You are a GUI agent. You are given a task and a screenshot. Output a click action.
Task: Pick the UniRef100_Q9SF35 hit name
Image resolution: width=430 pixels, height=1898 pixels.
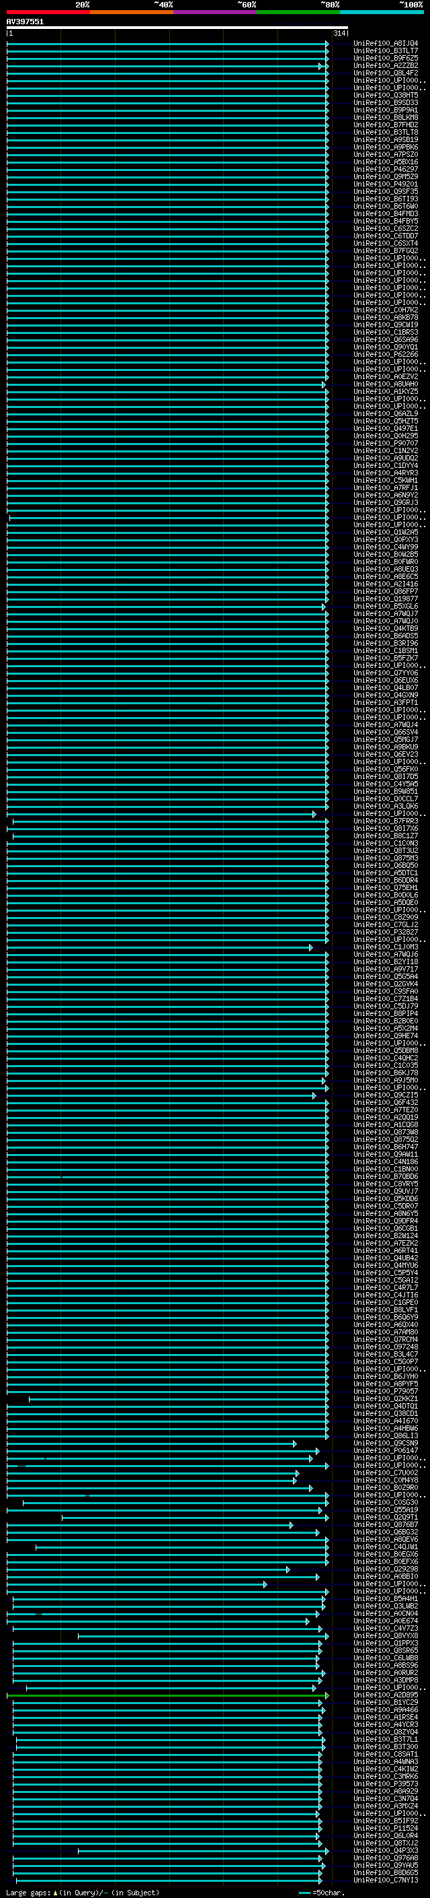tap(385, 192)
